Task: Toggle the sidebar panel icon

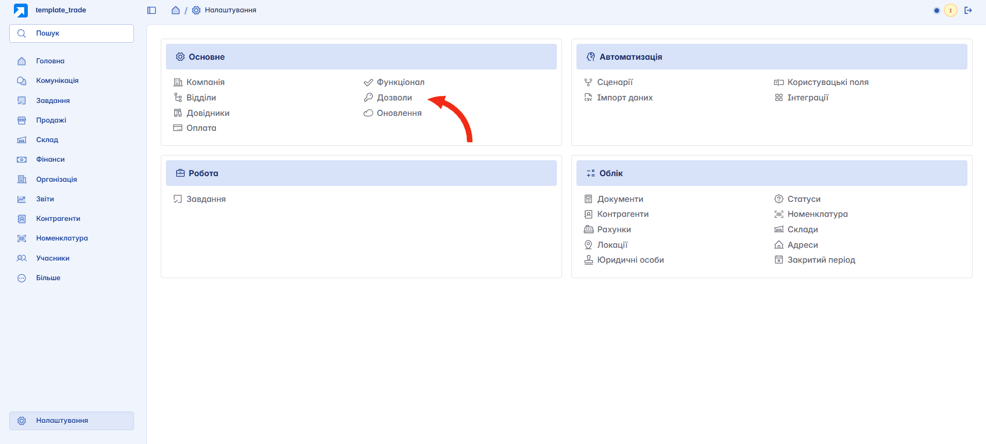Action: 151,10
